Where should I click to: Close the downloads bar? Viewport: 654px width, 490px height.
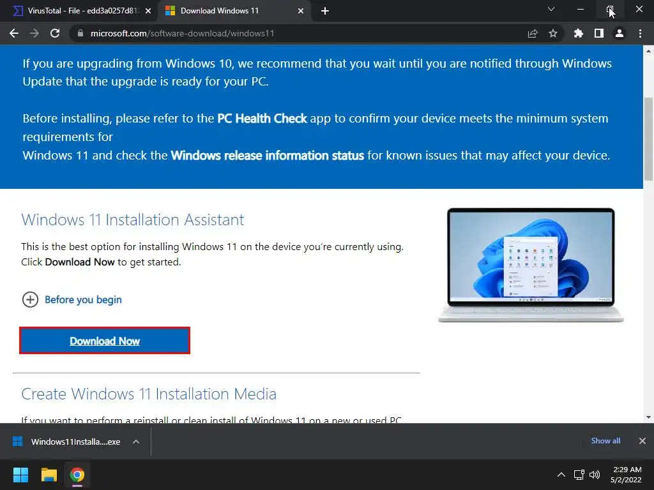coord(643,441)
